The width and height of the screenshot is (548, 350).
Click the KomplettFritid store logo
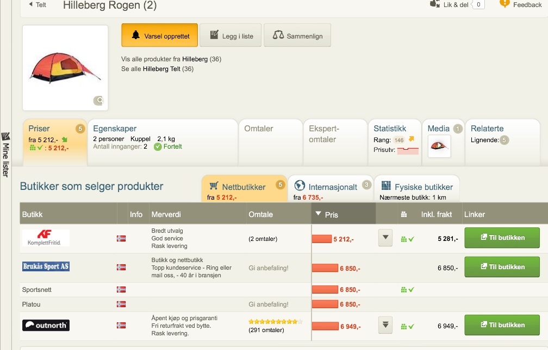(46, 238)
